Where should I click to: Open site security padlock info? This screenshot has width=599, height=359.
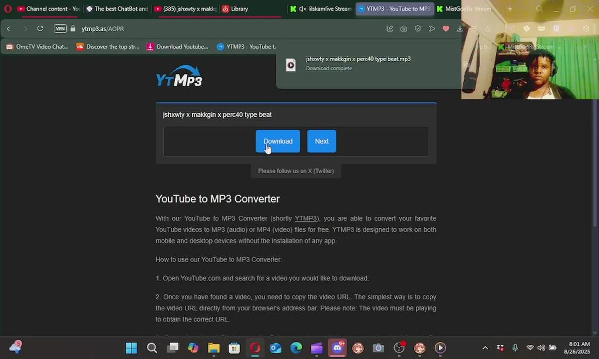(73, 29)
